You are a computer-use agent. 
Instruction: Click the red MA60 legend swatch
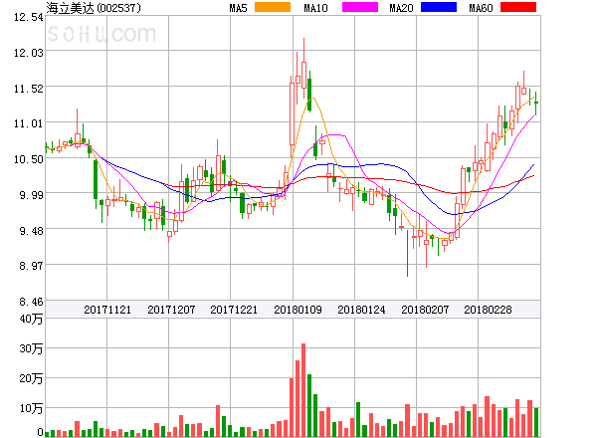(x=518, y=7)
